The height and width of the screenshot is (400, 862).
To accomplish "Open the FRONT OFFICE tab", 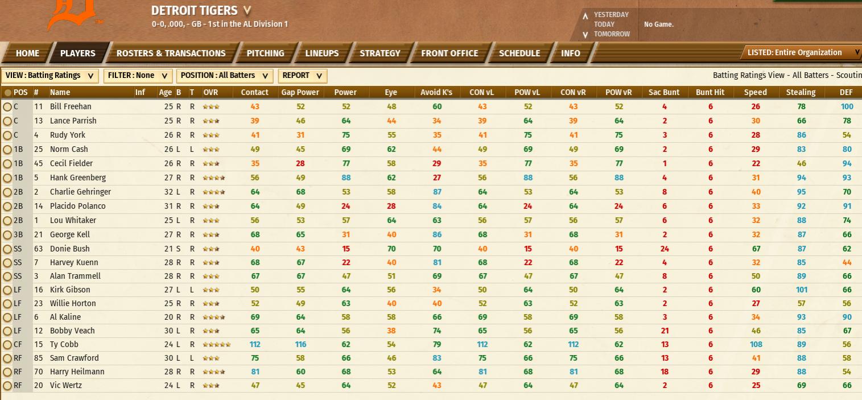I will click(x=449, y=53).
